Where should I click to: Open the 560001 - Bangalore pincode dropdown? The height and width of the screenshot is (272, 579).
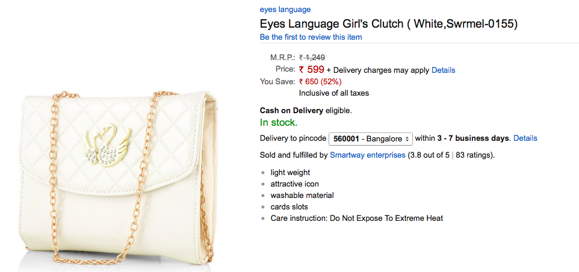coord(370,138)
